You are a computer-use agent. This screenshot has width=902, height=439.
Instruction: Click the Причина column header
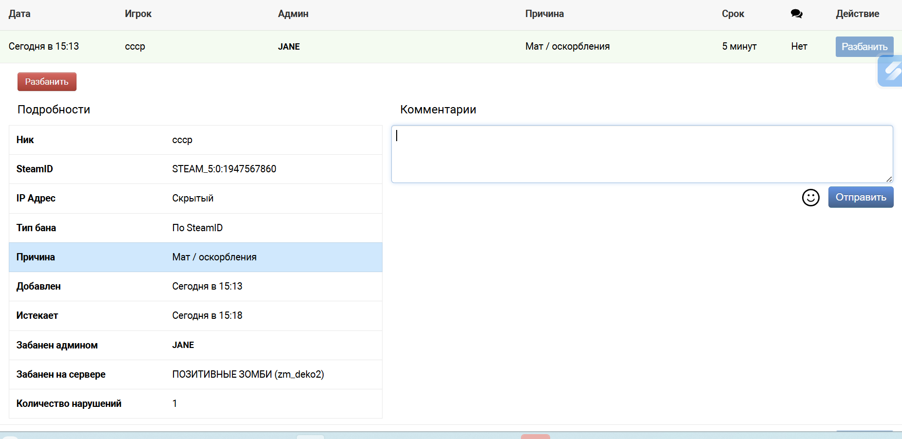click(544, 14)
